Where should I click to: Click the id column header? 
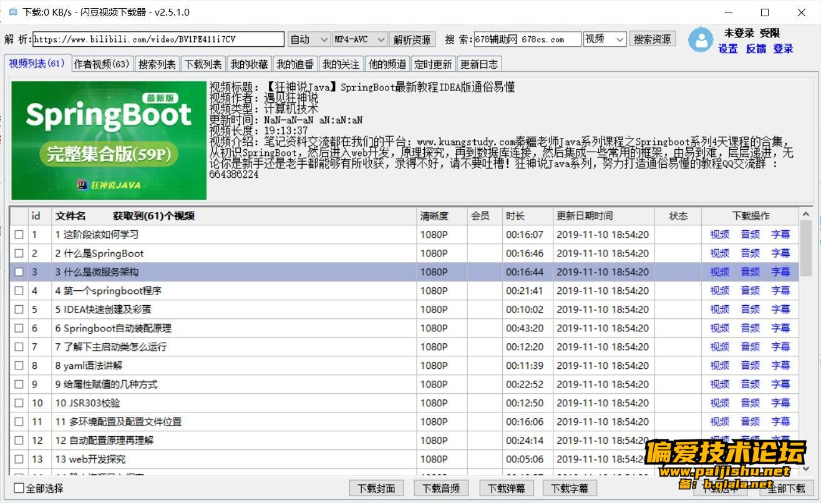point(40,216)
